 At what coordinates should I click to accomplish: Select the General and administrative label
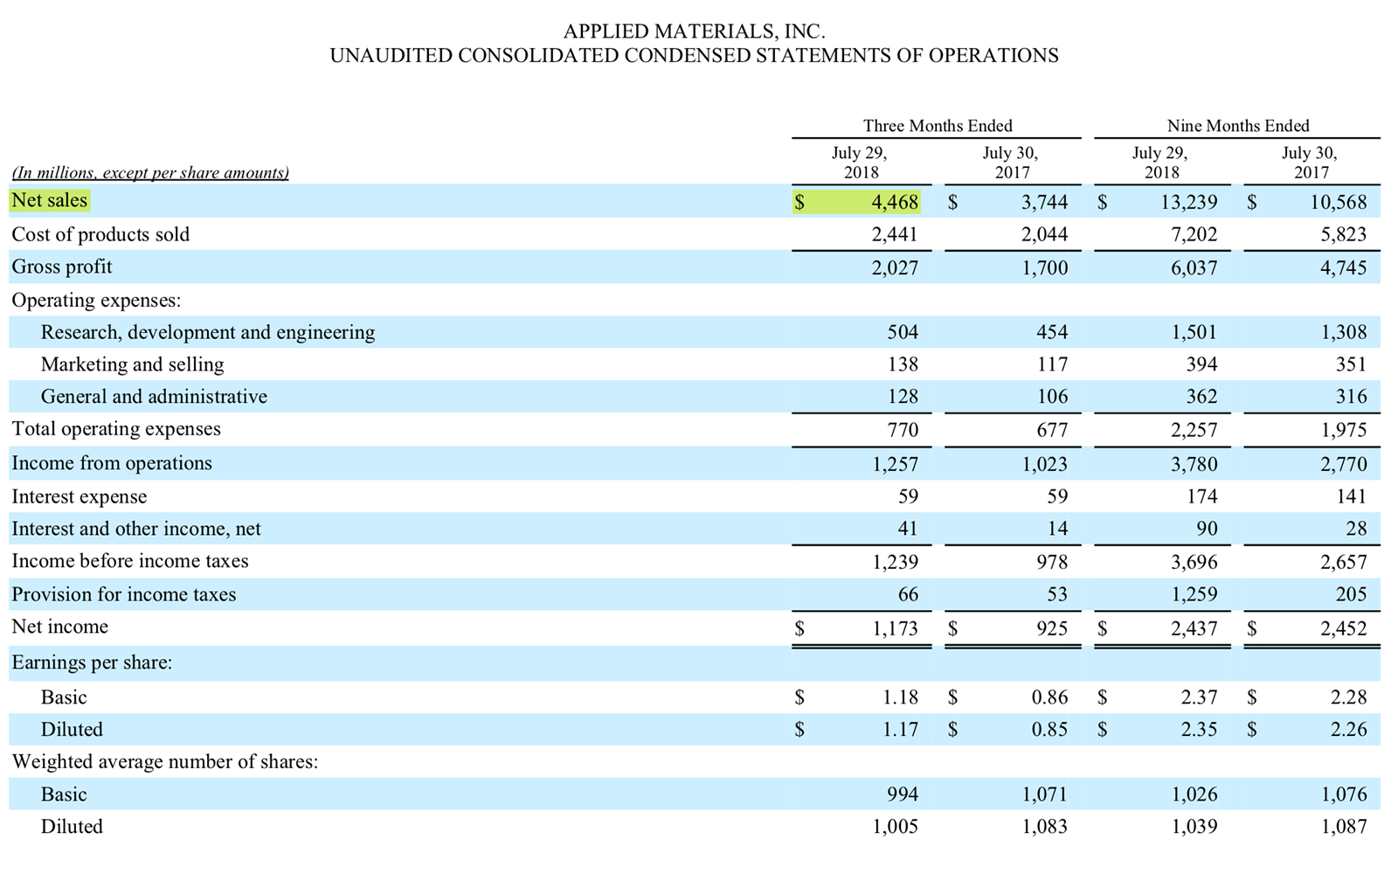point(154,397)
